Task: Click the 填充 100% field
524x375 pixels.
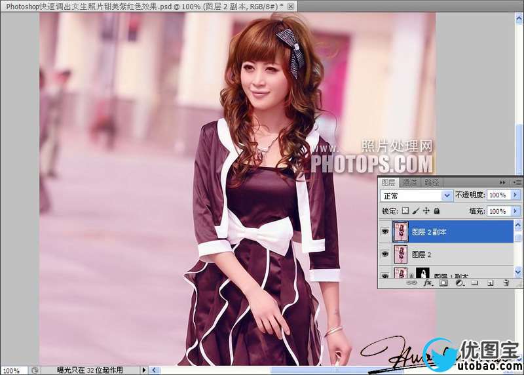Action: (x=499, y=211)
